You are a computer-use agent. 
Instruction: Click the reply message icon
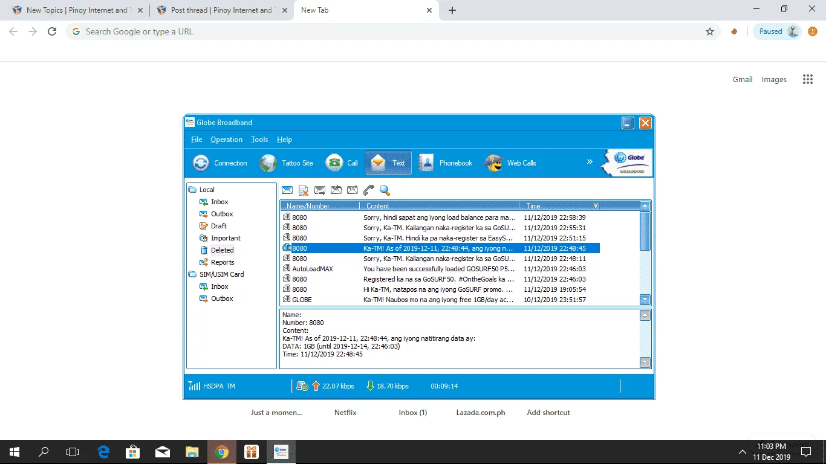point(336,190)
